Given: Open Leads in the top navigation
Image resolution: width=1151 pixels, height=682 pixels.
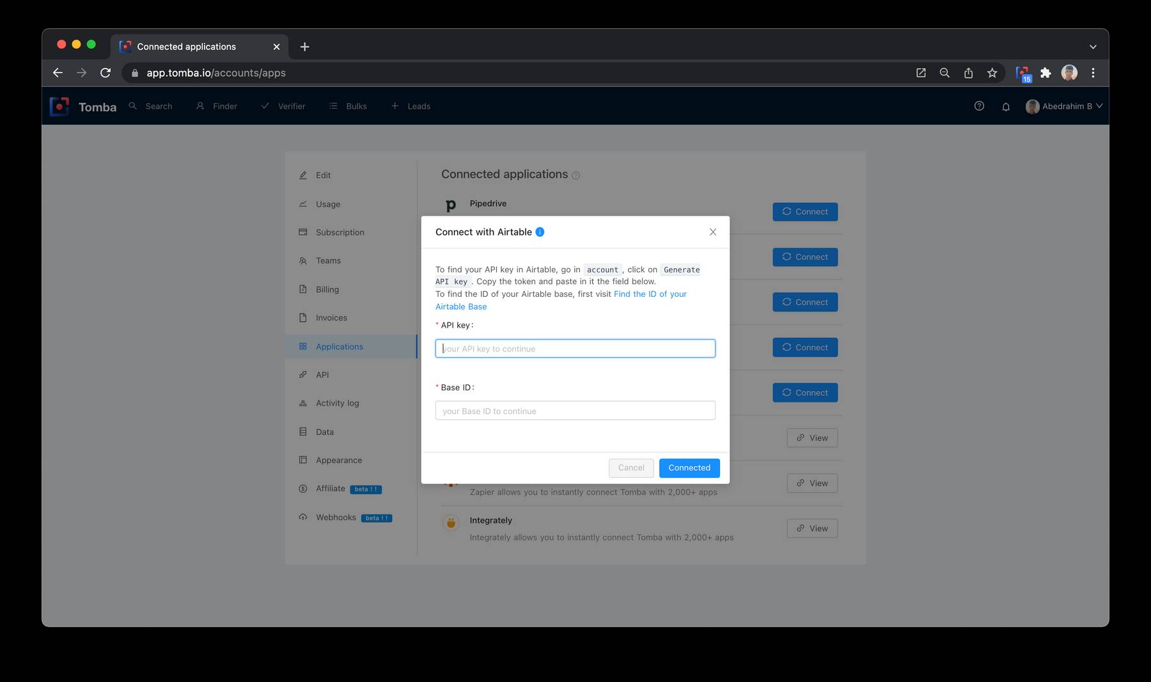Looking at the screenshot, I should (x=411, y=106).
